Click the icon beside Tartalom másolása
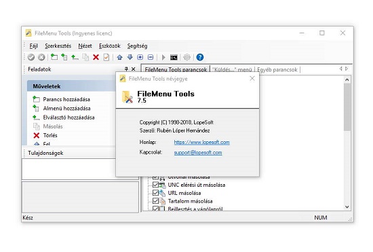The height and width of the screenshot is (252, 373). [x=162, y=201]
